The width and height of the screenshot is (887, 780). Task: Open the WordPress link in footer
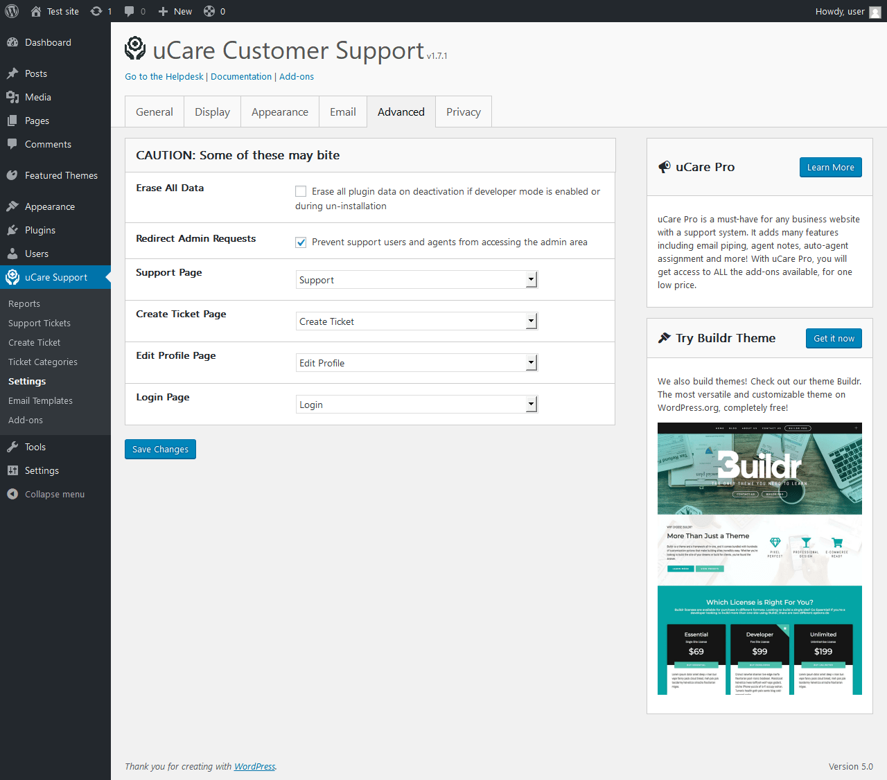(x=254, y=766)
